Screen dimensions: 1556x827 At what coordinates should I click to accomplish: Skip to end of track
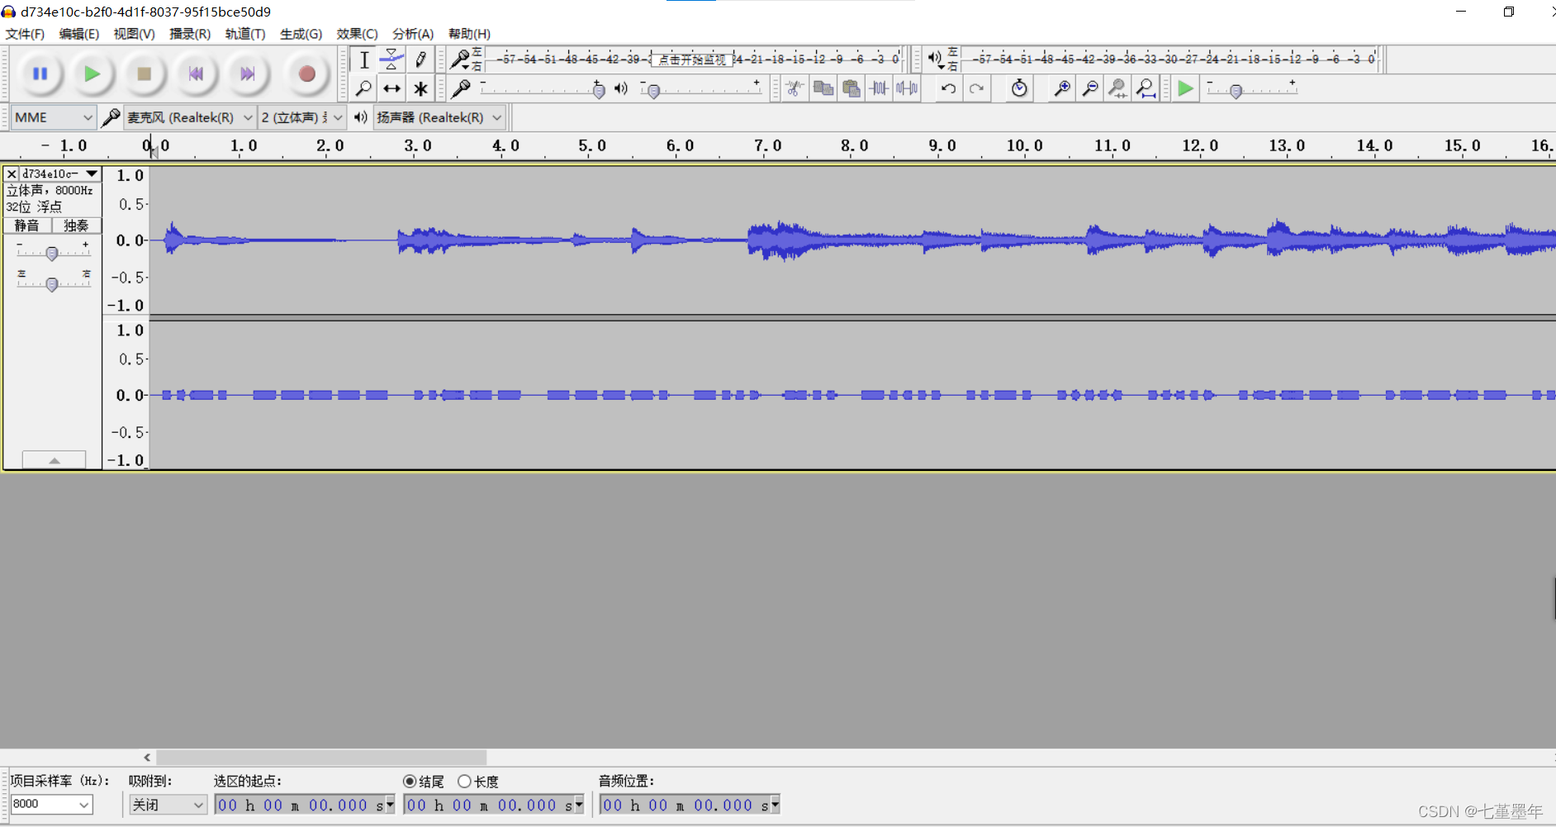(x=247, y=74)
